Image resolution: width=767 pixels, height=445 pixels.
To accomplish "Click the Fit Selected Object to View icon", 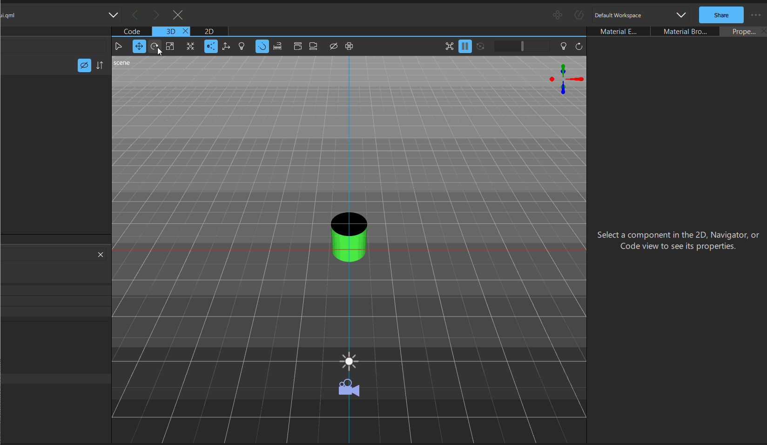I will click(190, 46).
